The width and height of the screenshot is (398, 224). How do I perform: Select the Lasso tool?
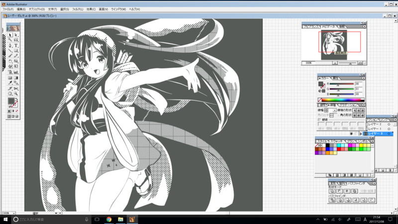click(16, 40)
